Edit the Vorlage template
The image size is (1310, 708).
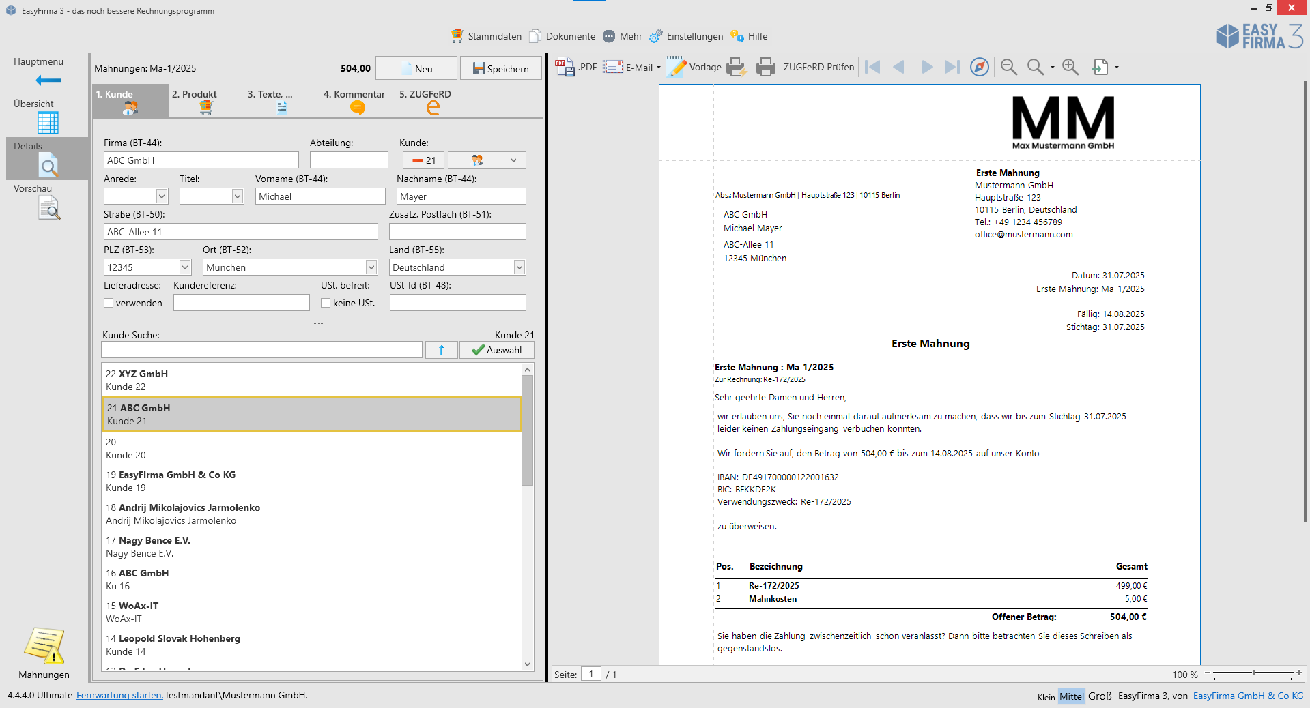pyautogui.click(x=694, y=67)
